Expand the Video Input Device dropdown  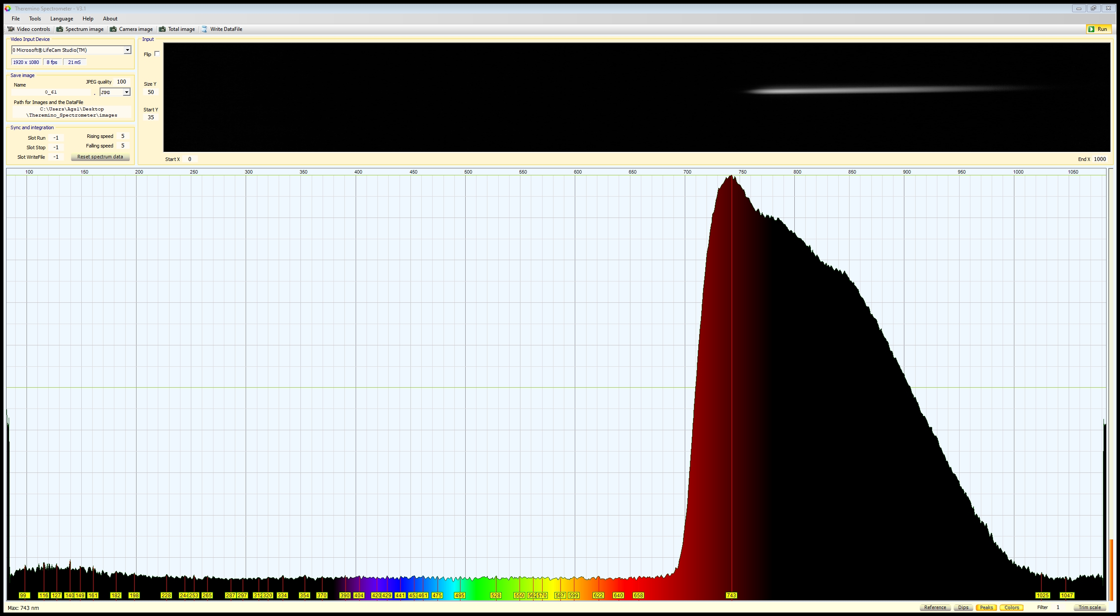coord(127,50)
